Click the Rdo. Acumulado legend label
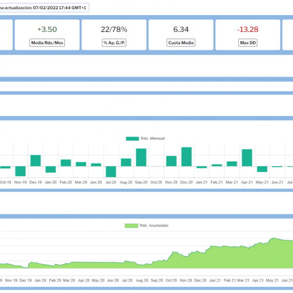Image resolution: width=293 pixels, height=293 pixels. pyautogui.click(x=154, y=226)
